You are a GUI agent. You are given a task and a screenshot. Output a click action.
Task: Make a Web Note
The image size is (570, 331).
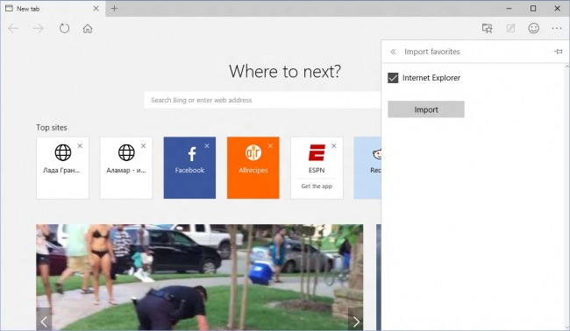click(510, 28)
